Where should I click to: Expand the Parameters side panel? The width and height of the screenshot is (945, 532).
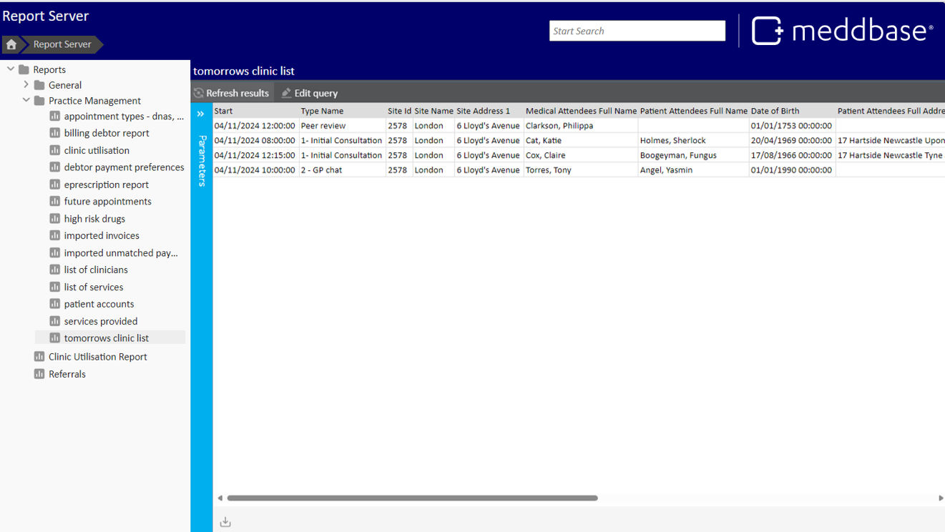[x=201, y=114]
